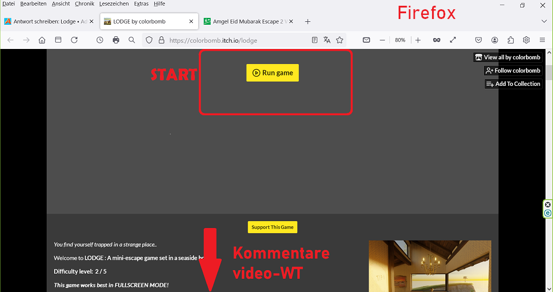Click Follow colorbomb button
The width and height of the screenshot is (553, 292).
click(513, 70)
